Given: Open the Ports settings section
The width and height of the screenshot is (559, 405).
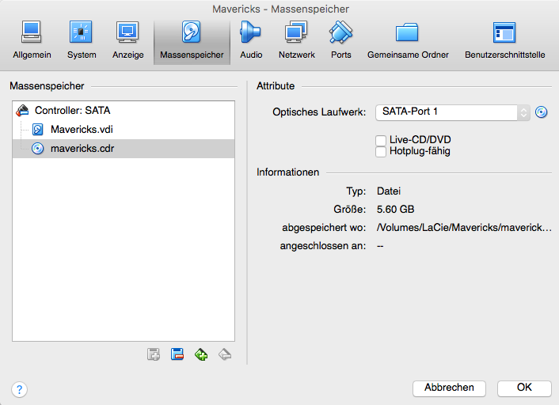Looking at the screenshot, I should 341,40.
